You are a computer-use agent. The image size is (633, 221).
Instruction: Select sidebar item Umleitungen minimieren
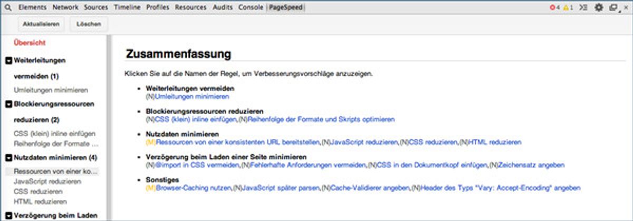coord(51,91)
